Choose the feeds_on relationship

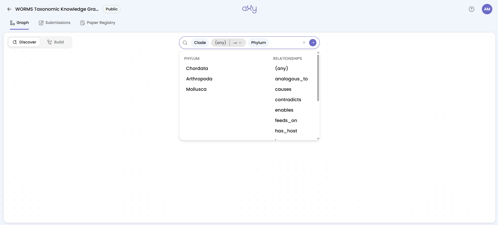286,120
